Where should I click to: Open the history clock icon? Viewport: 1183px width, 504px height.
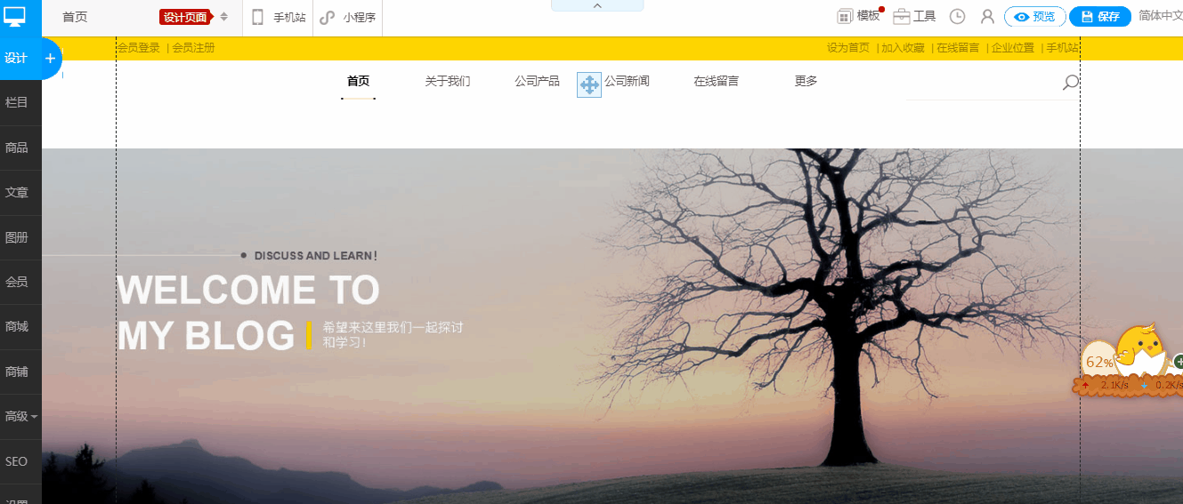tap(958, 16)
